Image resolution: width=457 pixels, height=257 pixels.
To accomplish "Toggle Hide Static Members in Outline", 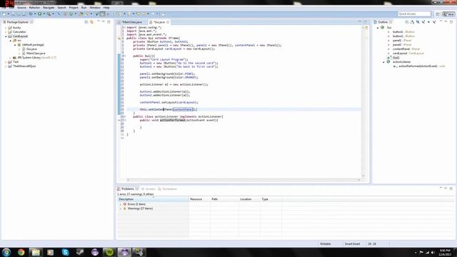I will click(423, 22).
